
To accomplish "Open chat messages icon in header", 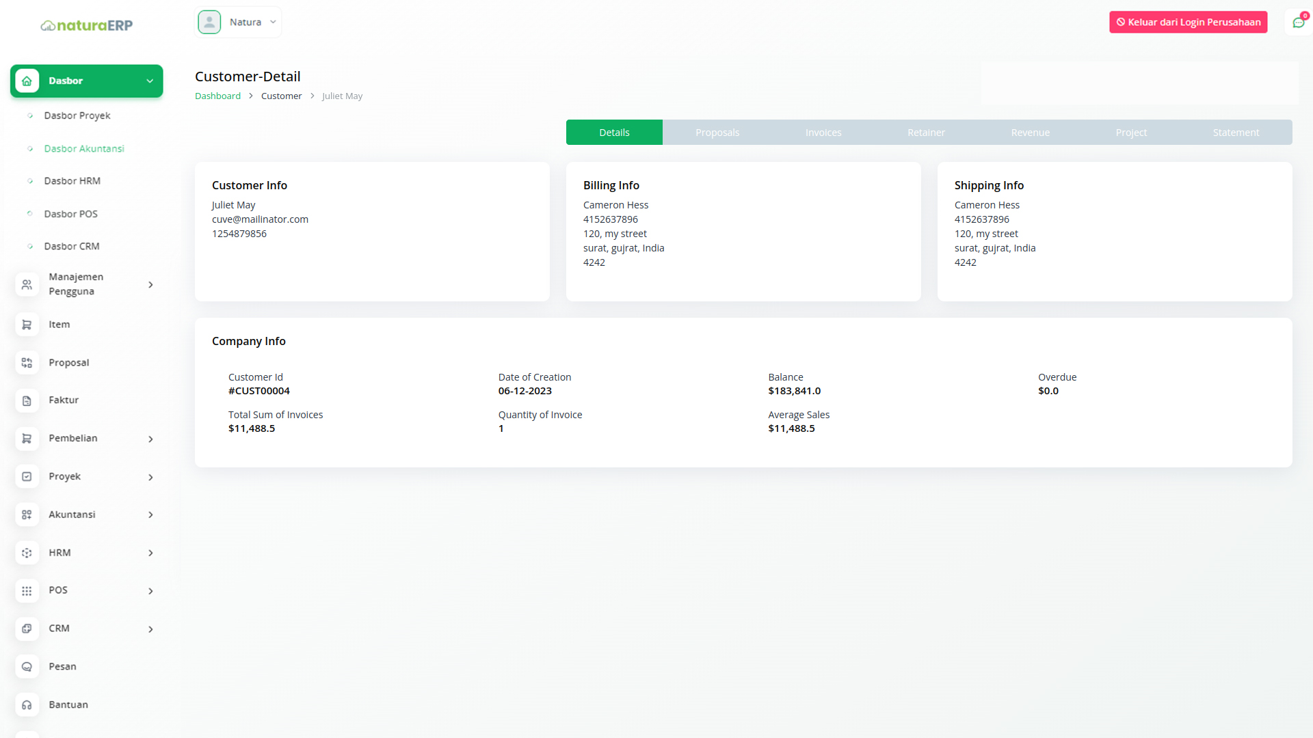I will coord(1298,23).
